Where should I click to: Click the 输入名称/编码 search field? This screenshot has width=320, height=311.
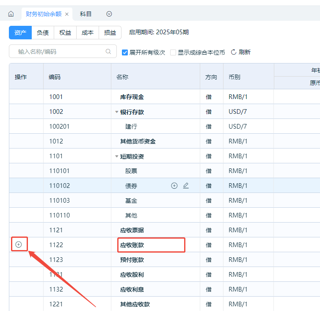(59, 52)
